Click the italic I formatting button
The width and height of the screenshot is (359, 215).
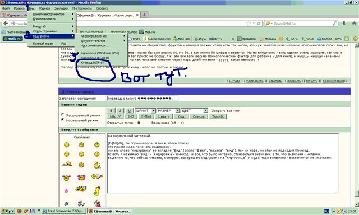pos(120,111)
